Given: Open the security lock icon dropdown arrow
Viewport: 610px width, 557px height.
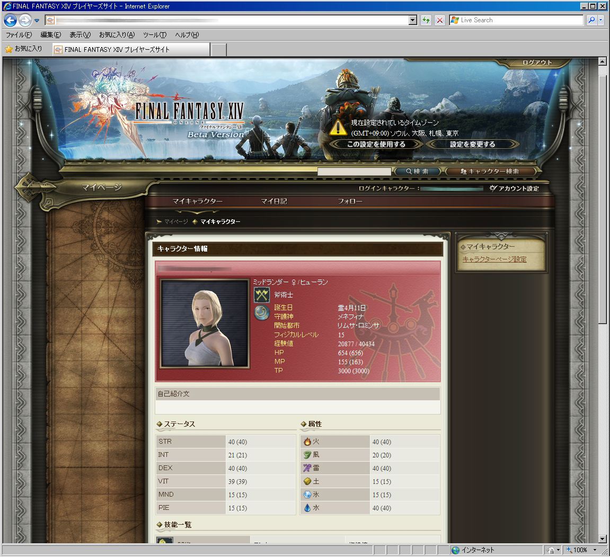Looking at the screenshot, I should [558, 550].
